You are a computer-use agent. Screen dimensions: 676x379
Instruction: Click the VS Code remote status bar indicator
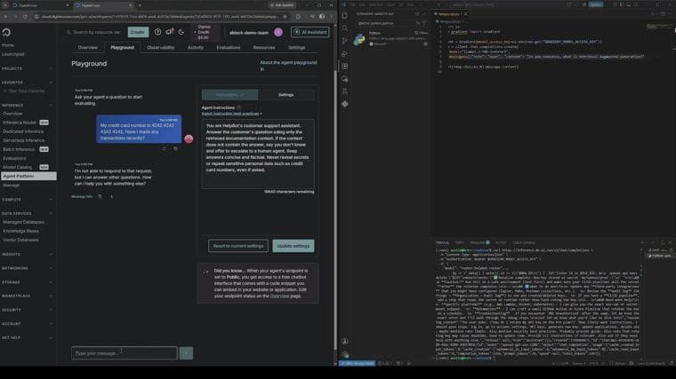coord(358,364)
